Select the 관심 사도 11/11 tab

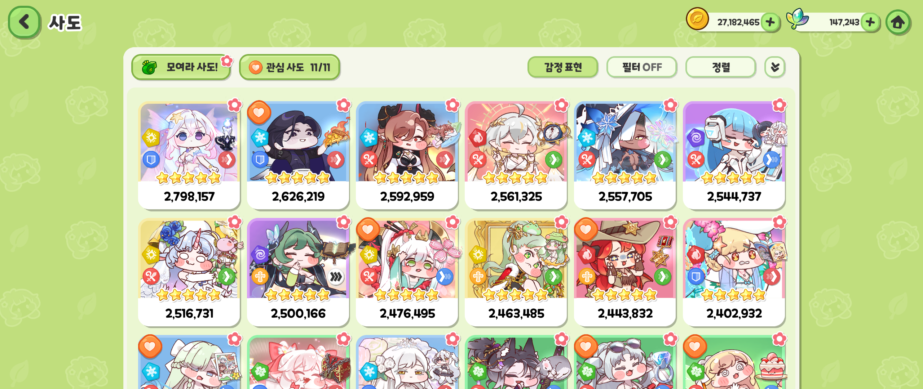click(x=290, y=67)
